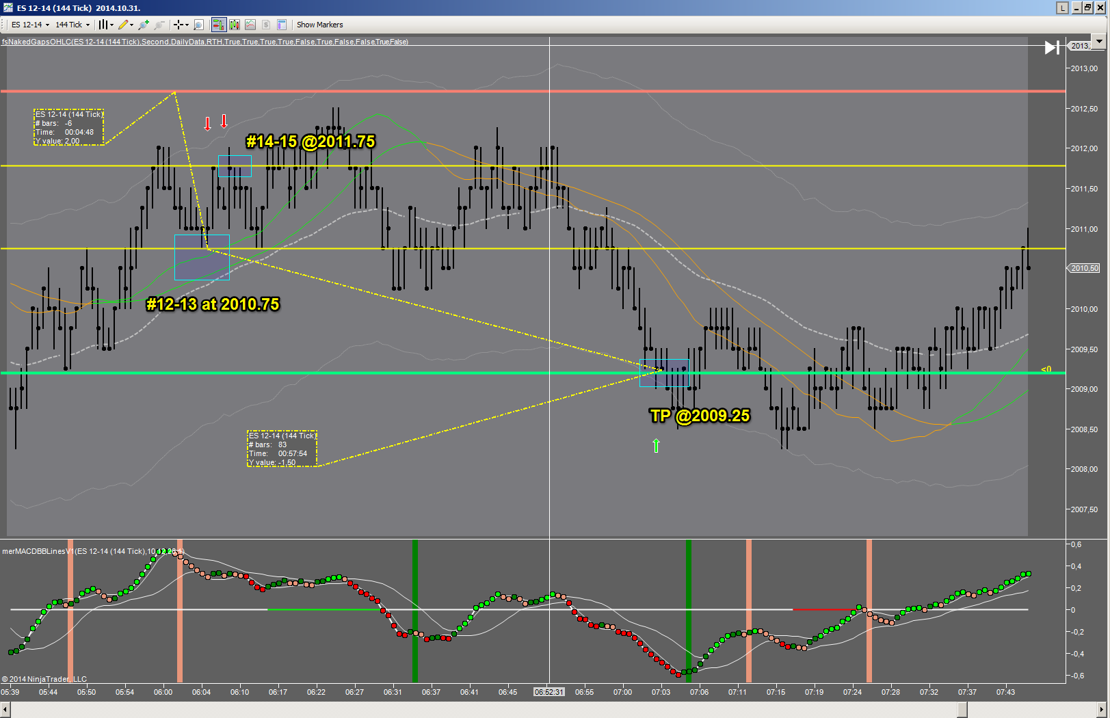Click the ruler info box showing 00:04:48
This screenshot has width=1110, height=718.
[x=69, y=127]
